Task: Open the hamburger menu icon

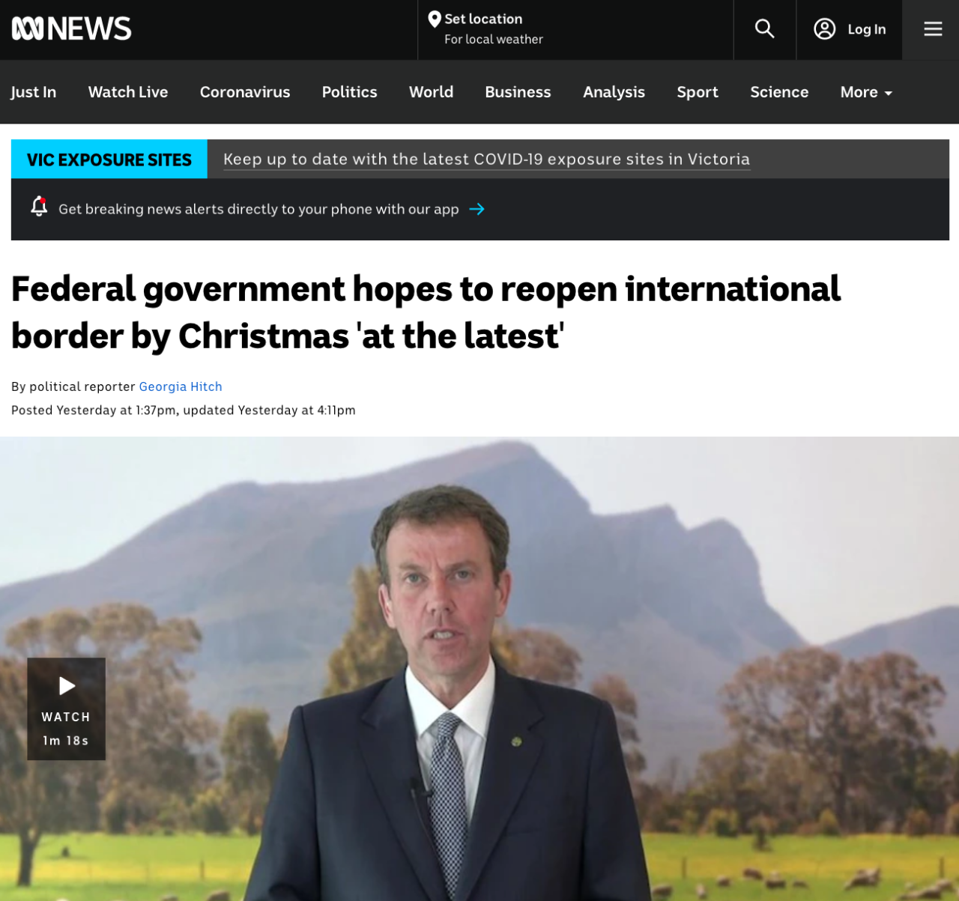Action: (932, 29)
